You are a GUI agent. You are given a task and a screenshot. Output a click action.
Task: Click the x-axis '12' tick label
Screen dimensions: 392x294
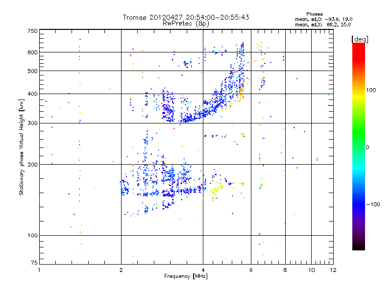[x=333, y=270]
